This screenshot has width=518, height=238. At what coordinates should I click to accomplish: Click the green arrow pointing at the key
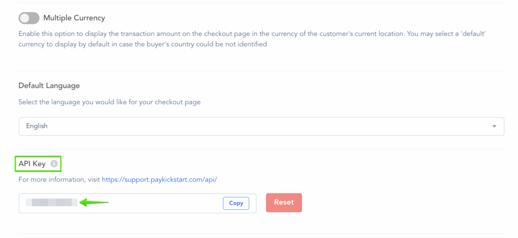click(x=95, y=203)
